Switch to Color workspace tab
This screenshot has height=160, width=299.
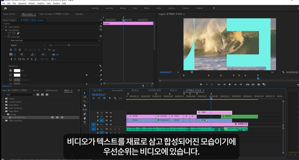(x=135, y=8)
